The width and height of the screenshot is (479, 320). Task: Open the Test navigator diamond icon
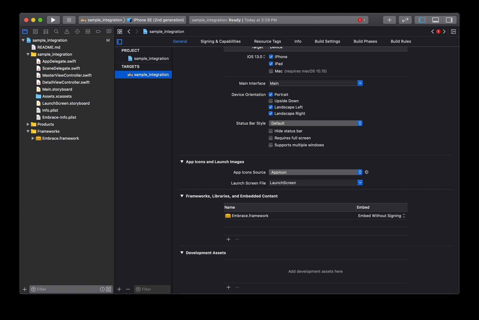click(x=77, y=31)
